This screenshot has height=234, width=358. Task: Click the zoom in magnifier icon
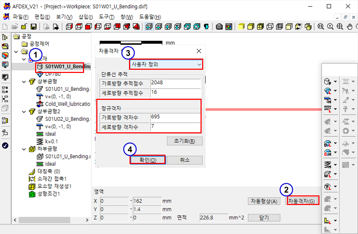click(330, 27)
